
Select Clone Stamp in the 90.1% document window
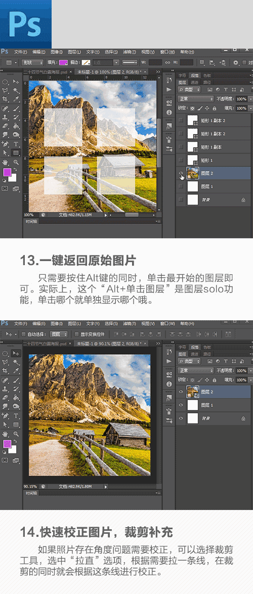click(x=5, y=389)
